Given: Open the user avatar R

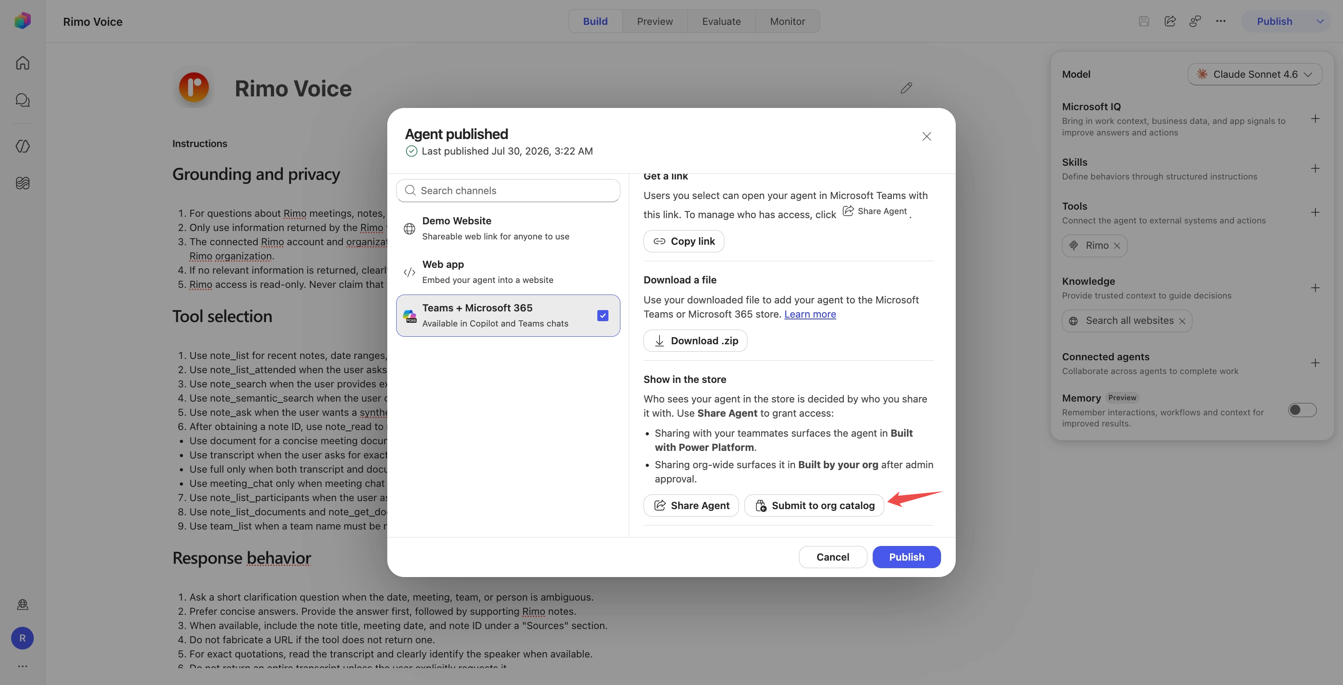Looking at the screenshot, I should pyautogui.click(x=22, y=638).
